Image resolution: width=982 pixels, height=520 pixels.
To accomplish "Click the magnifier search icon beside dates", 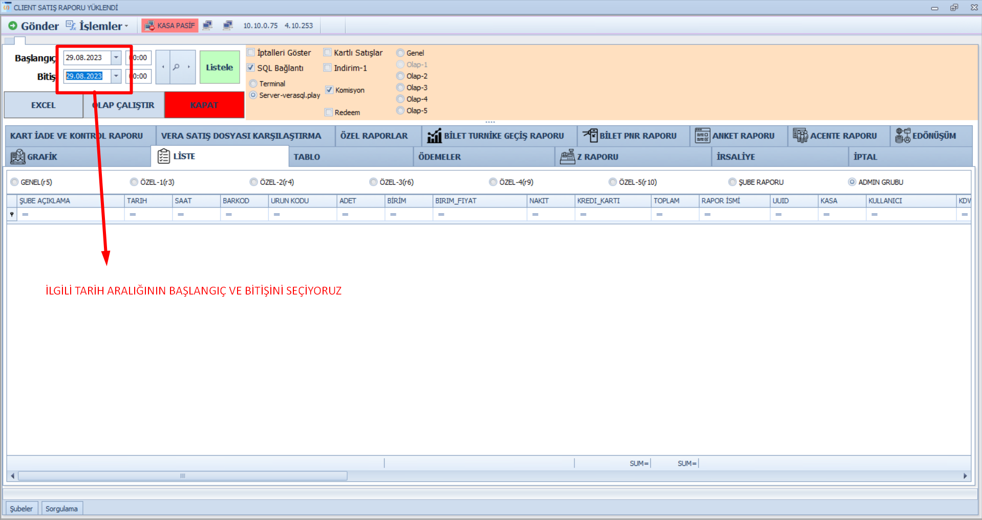I will [176, 67].
